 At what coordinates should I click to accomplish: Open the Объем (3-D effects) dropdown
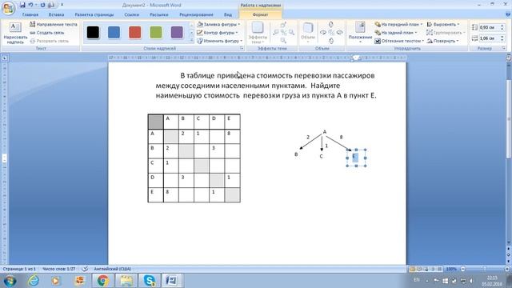click(307, 33)
